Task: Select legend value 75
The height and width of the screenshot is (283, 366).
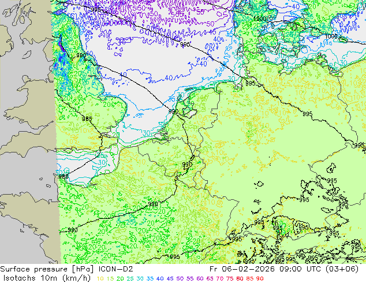Action: click(230, 278)
